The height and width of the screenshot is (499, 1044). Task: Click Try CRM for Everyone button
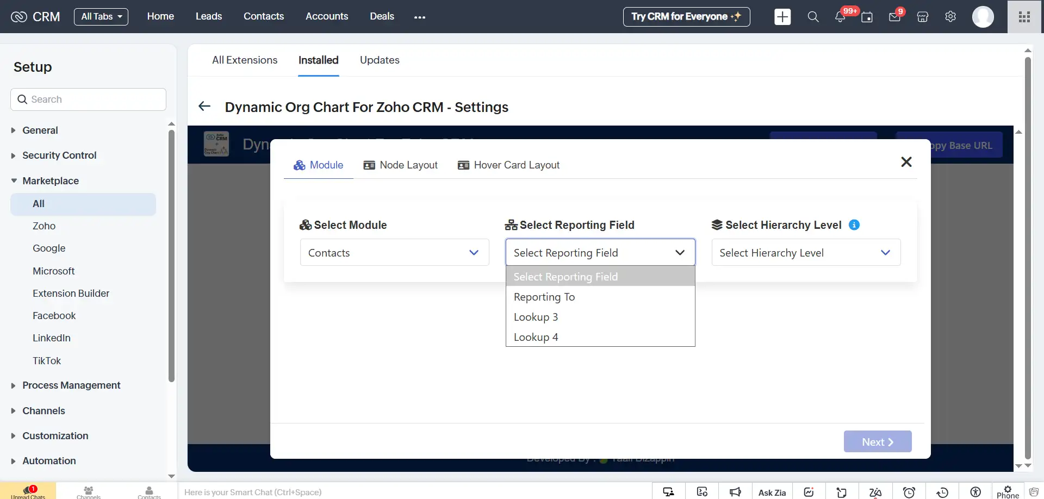(x=686, y=17)
